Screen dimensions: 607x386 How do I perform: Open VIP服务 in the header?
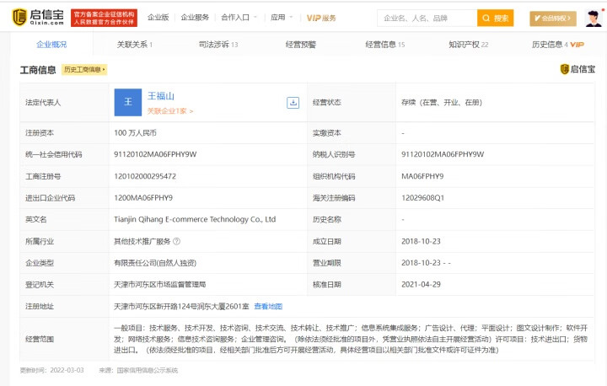321,18
